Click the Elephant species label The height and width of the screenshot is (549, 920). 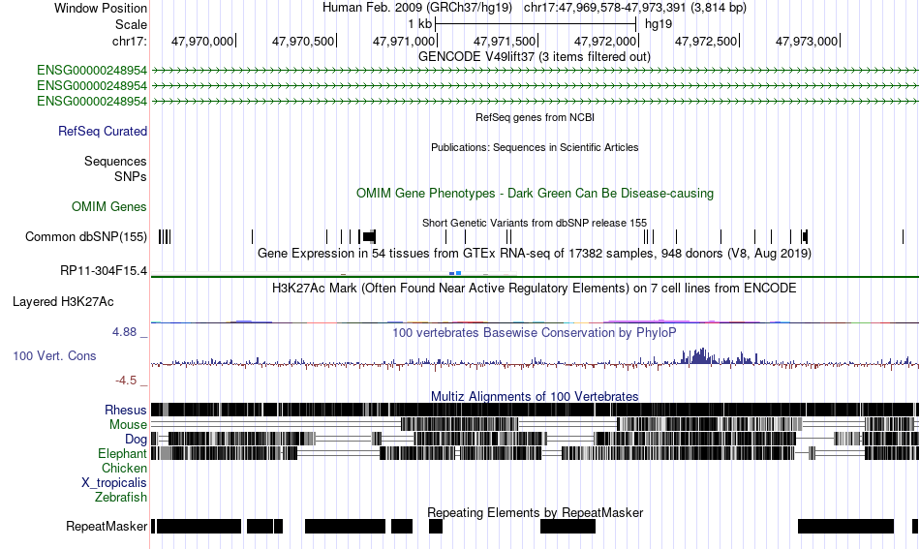point(122,454)
